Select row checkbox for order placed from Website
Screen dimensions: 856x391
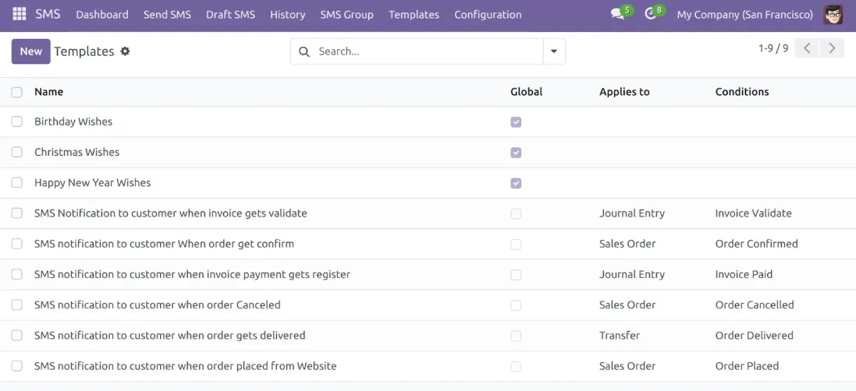coord(17,365)
